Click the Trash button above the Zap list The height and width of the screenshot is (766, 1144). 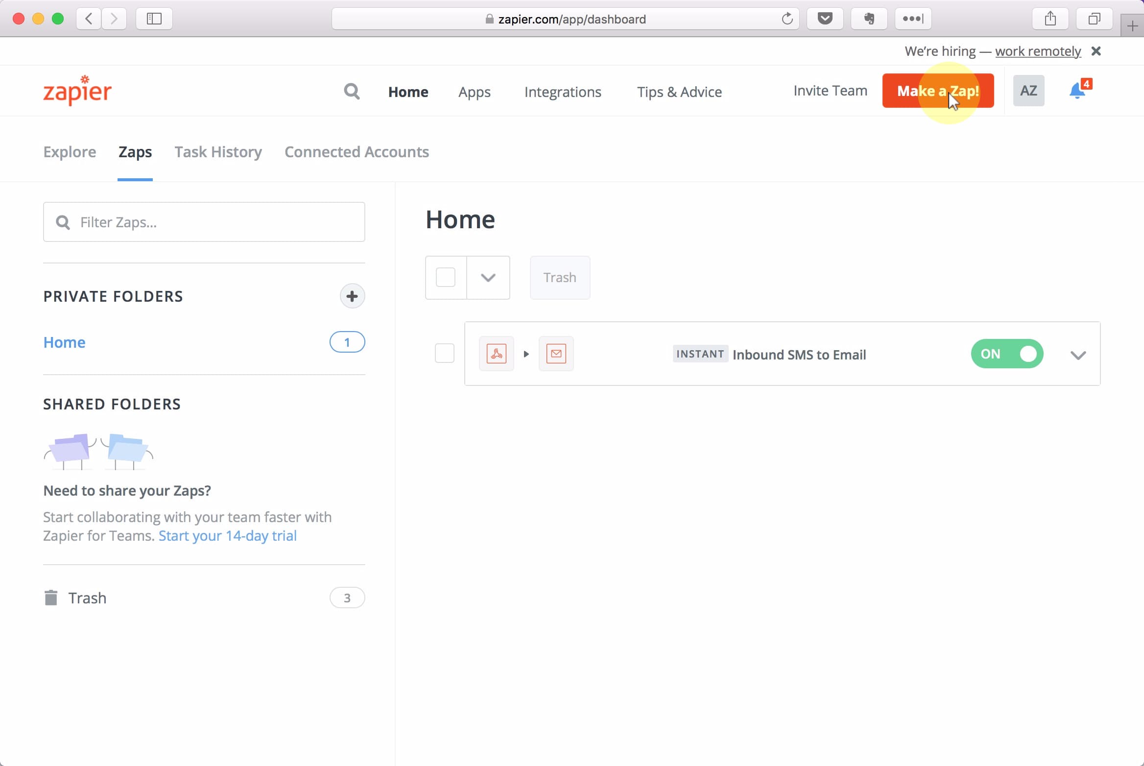coord(560,277)
